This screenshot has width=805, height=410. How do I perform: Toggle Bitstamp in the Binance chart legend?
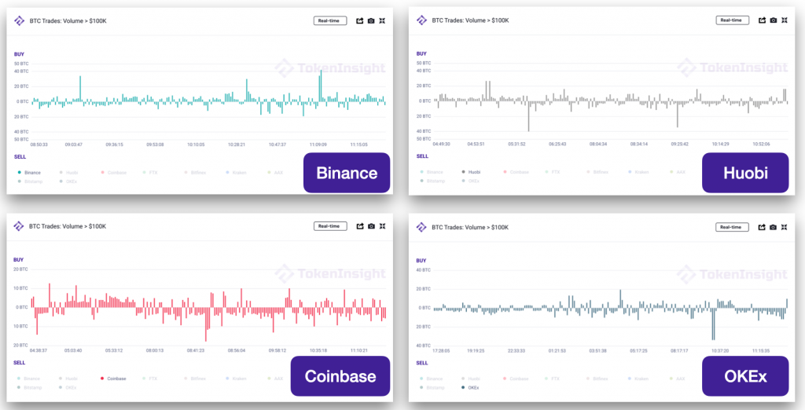pyautogui.click(x=31, y=181)
